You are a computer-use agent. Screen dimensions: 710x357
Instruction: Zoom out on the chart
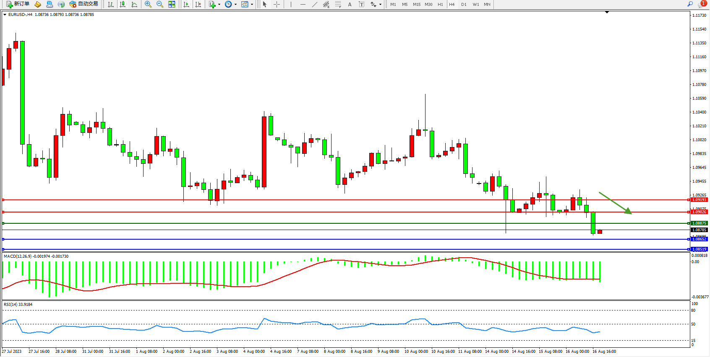pyautogui.click(x=160, y=4)
